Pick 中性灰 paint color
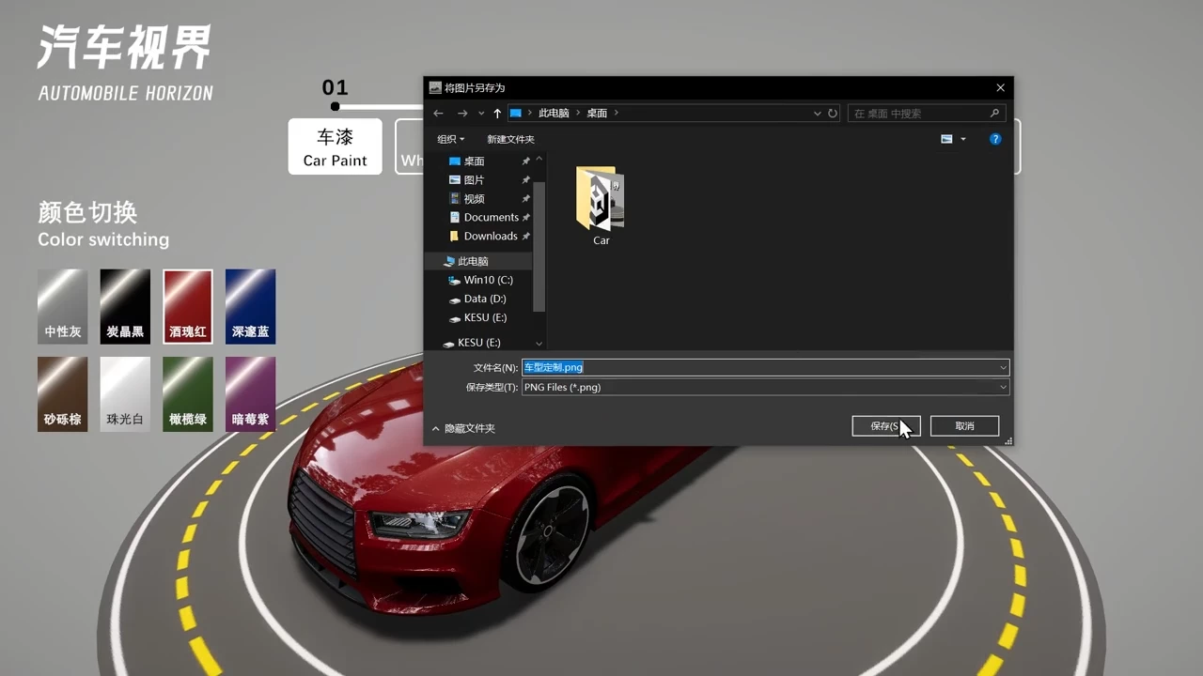 tap(62, 306)
